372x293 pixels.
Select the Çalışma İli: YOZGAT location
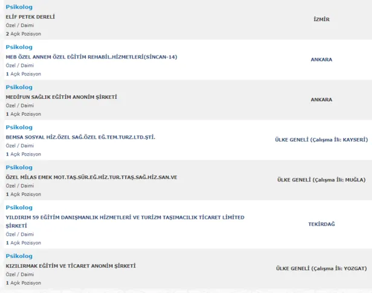click(x=321, y=268)
